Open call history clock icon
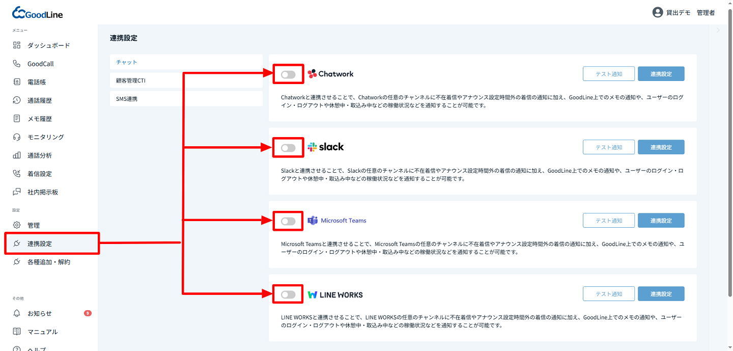Screen dimensions: 733x351 17,100
